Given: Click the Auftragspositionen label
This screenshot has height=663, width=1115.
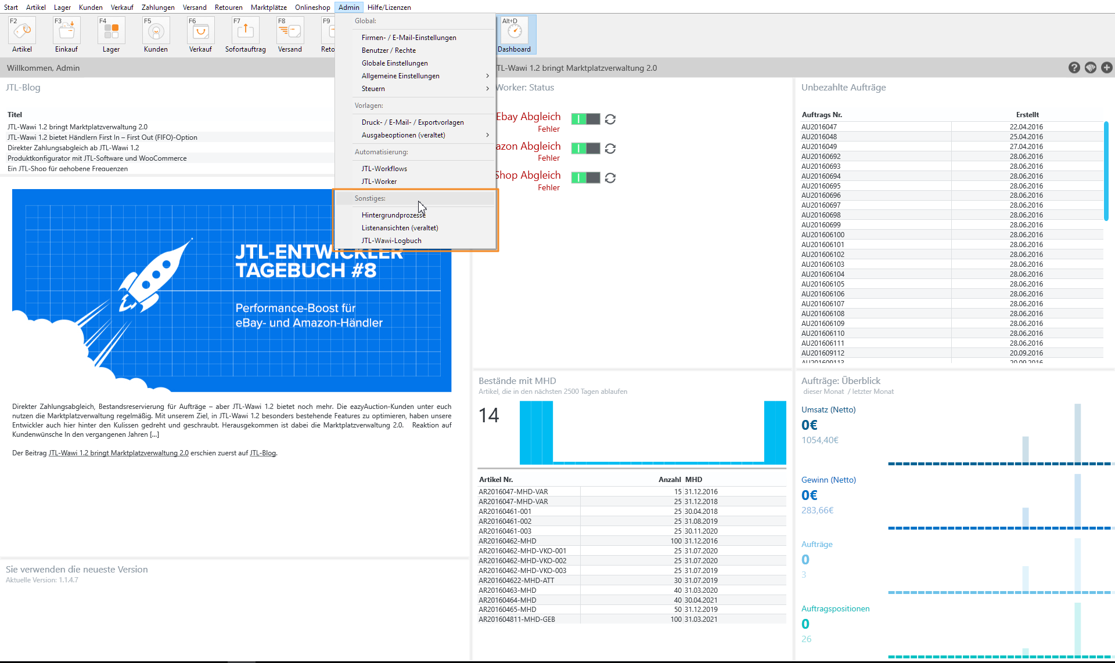Looking at the screenshot, I should tap(836, 608).
